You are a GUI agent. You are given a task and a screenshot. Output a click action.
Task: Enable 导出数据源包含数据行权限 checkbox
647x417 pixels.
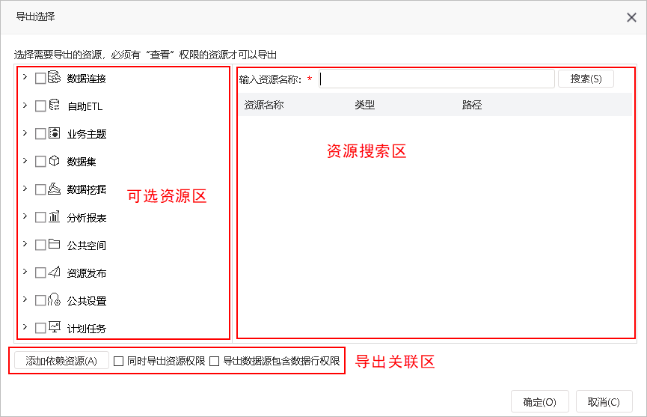click(214, 362)
